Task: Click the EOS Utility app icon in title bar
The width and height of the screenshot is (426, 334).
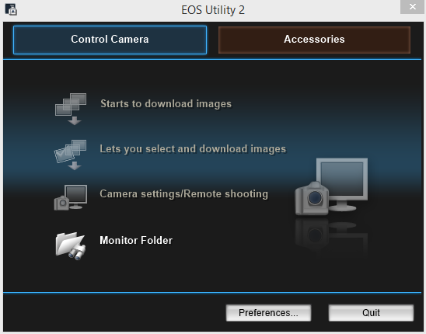Action: click(11, 9)
